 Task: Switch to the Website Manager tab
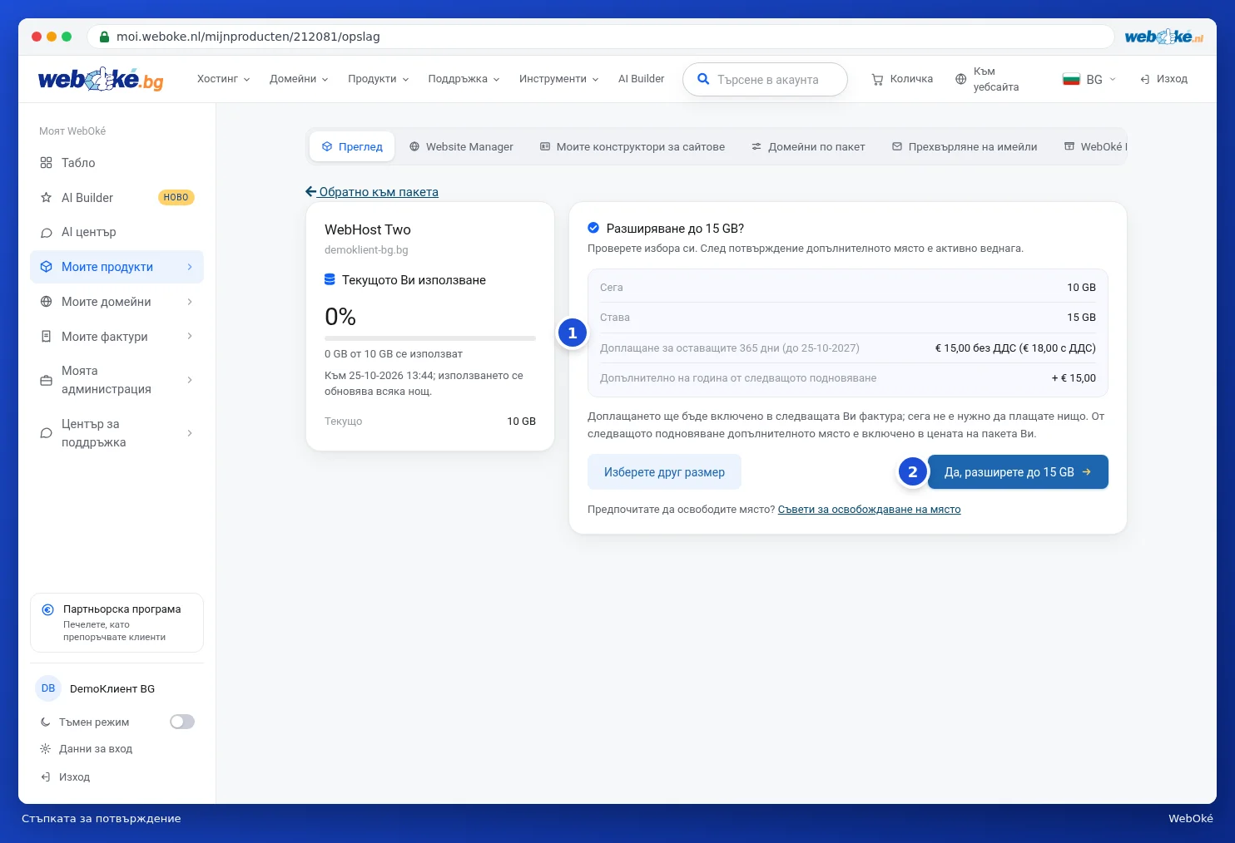click(461, 146)
